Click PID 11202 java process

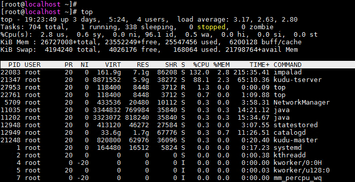point(11,118)
